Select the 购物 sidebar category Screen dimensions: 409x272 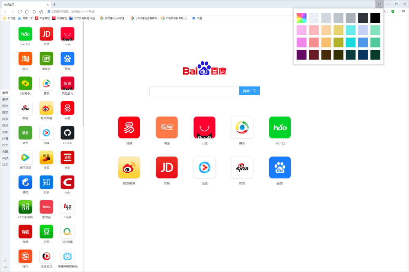(x=5, y=106)
